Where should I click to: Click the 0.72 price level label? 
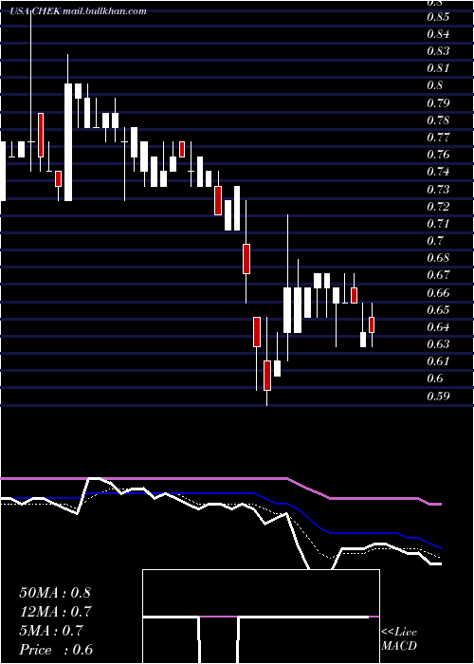click(x=437, y=207)
